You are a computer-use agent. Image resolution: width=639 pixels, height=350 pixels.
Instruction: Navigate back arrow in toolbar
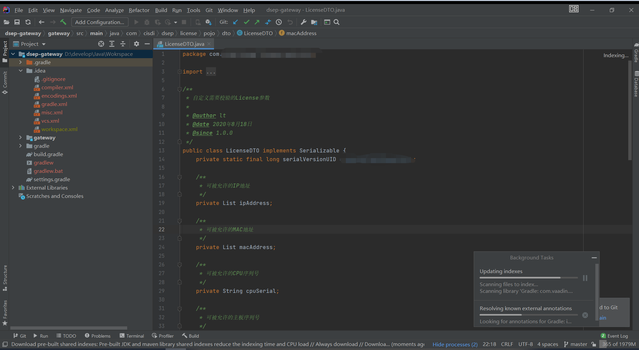(41, 22)
